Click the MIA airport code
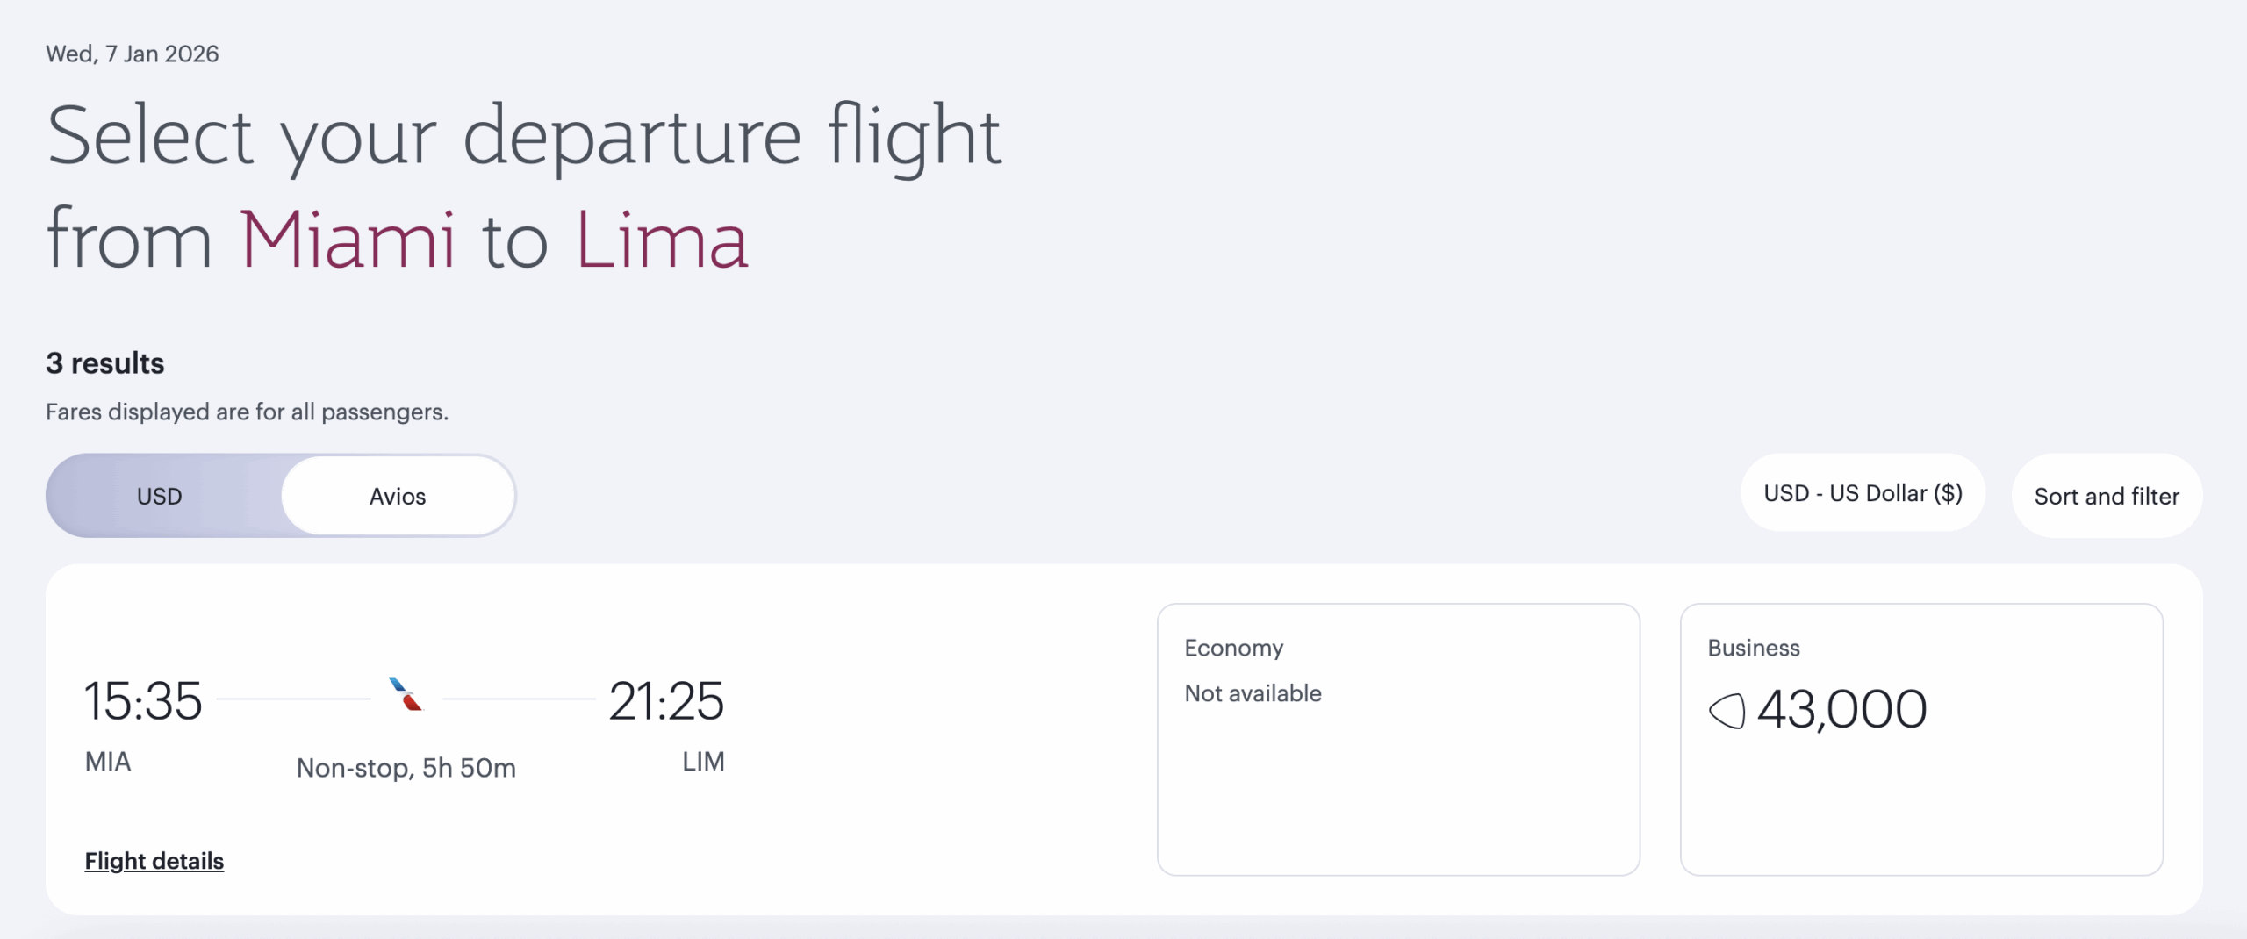The image size is (2247, 939). click(108, 761)
